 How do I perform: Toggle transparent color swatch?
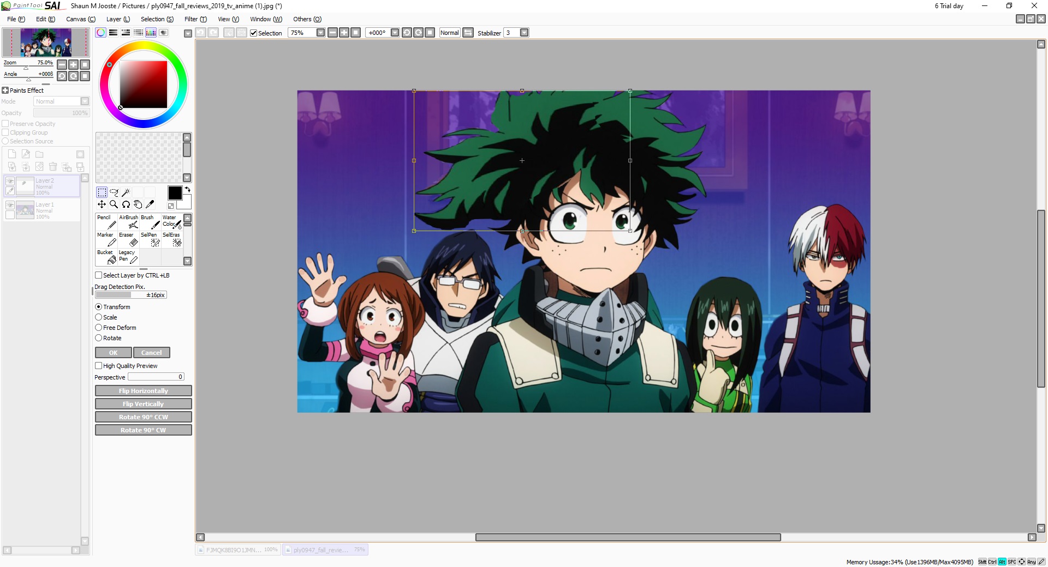tap(171, 206)
